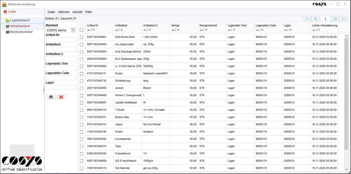Click the red X clear filter button
The height and width of the screenshot is (174, 351).
coord(62,97)
